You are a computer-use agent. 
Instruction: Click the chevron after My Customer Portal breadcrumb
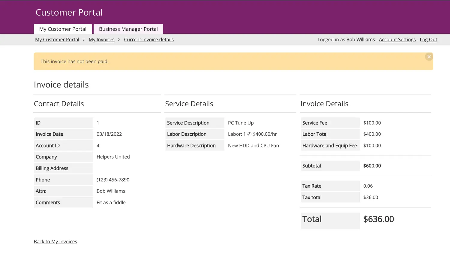[x=84, y=40]
